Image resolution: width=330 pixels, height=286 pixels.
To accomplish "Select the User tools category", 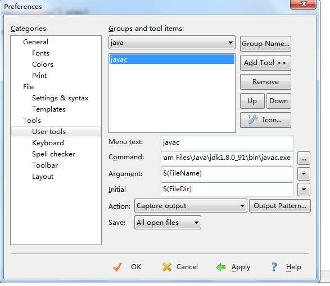I will pyautogui.click(x=56, y=132).
